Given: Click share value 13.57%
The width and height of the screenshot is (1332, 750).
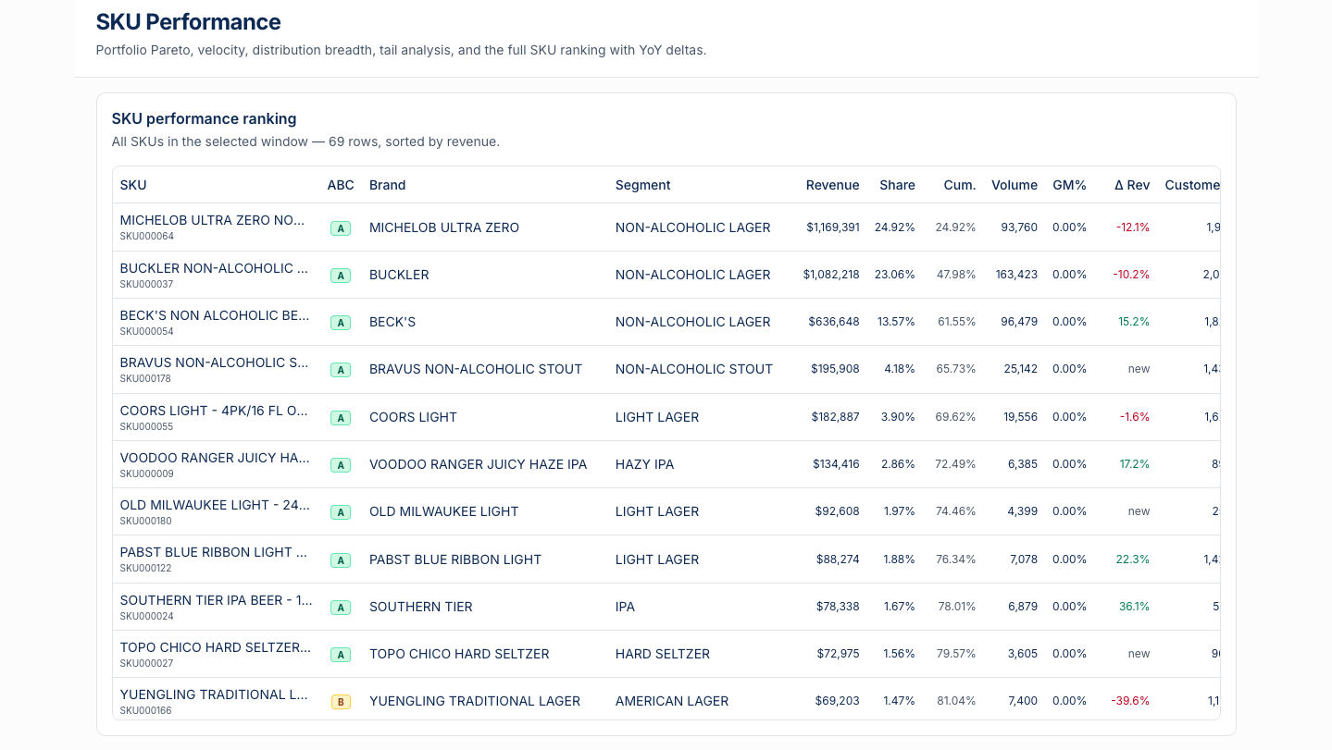Looking at the screenshot, I should [896, 322].
